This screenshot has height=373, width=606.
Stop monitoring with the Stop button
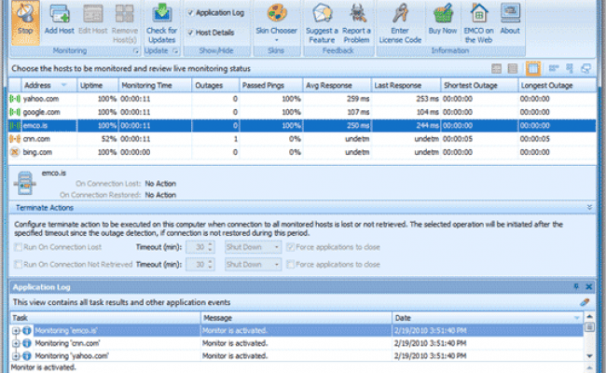[25, 22]
